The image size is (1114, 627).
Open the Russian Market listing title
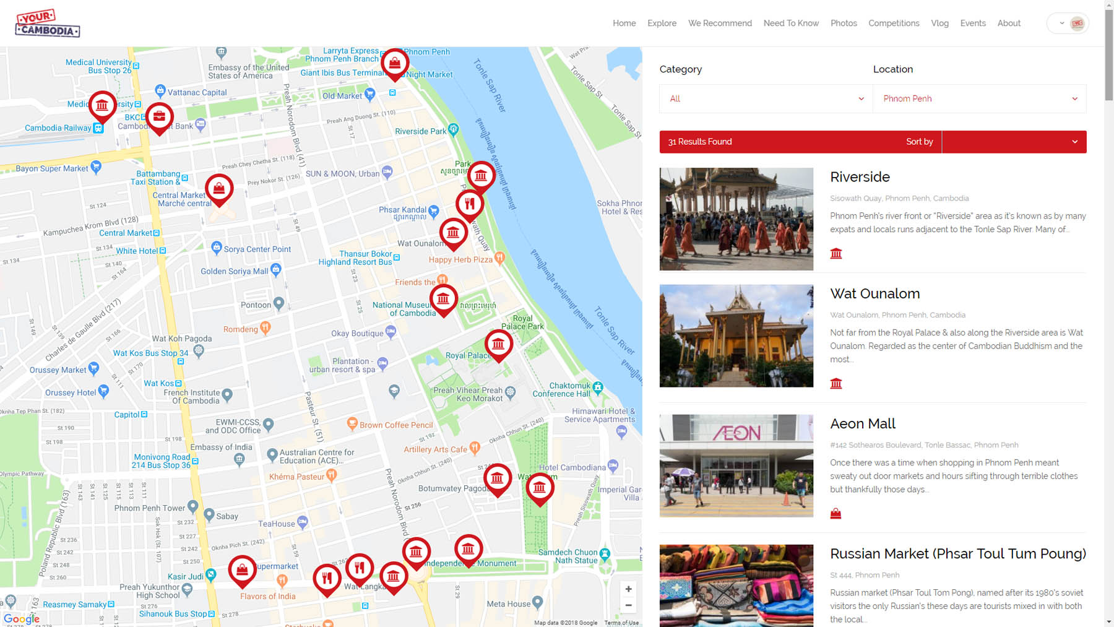[x=957, y=554]
